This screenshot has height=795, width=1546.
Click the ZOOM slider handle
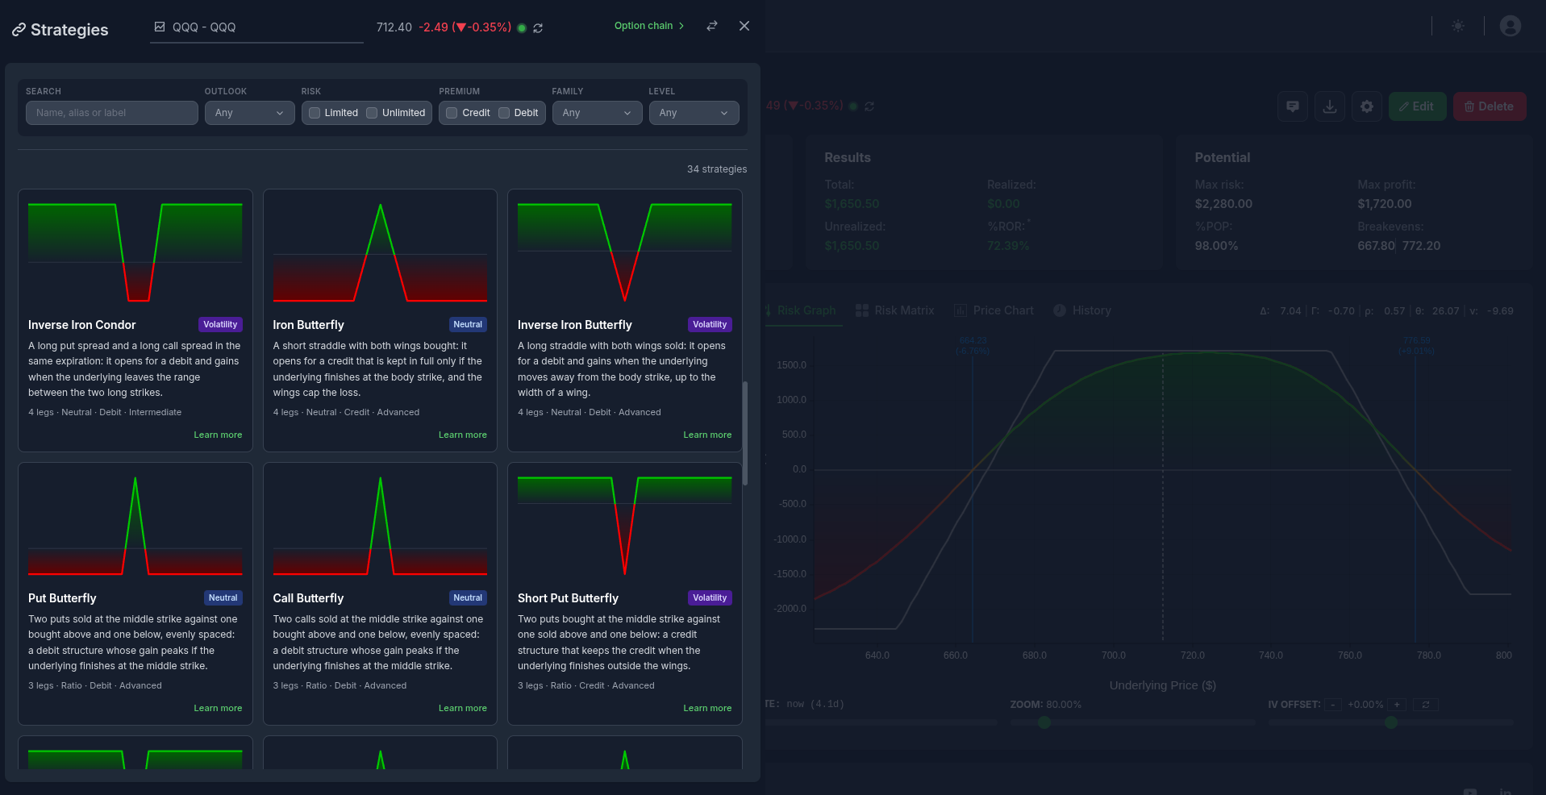(x=1044, y=722)
